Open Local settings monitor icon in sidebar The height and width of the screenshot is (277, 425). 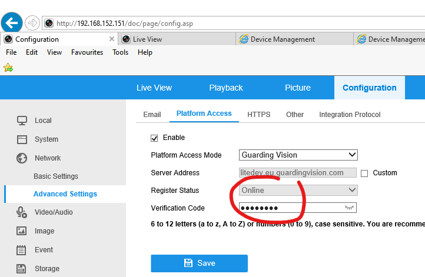click(22, 121)
